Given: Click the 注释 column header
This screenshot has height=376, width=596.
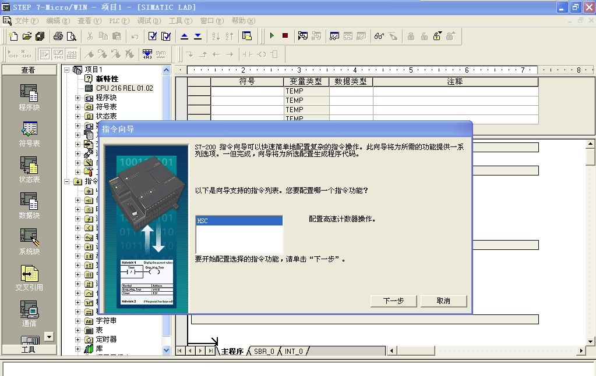Looking at the screenshot, I should 456,81.
